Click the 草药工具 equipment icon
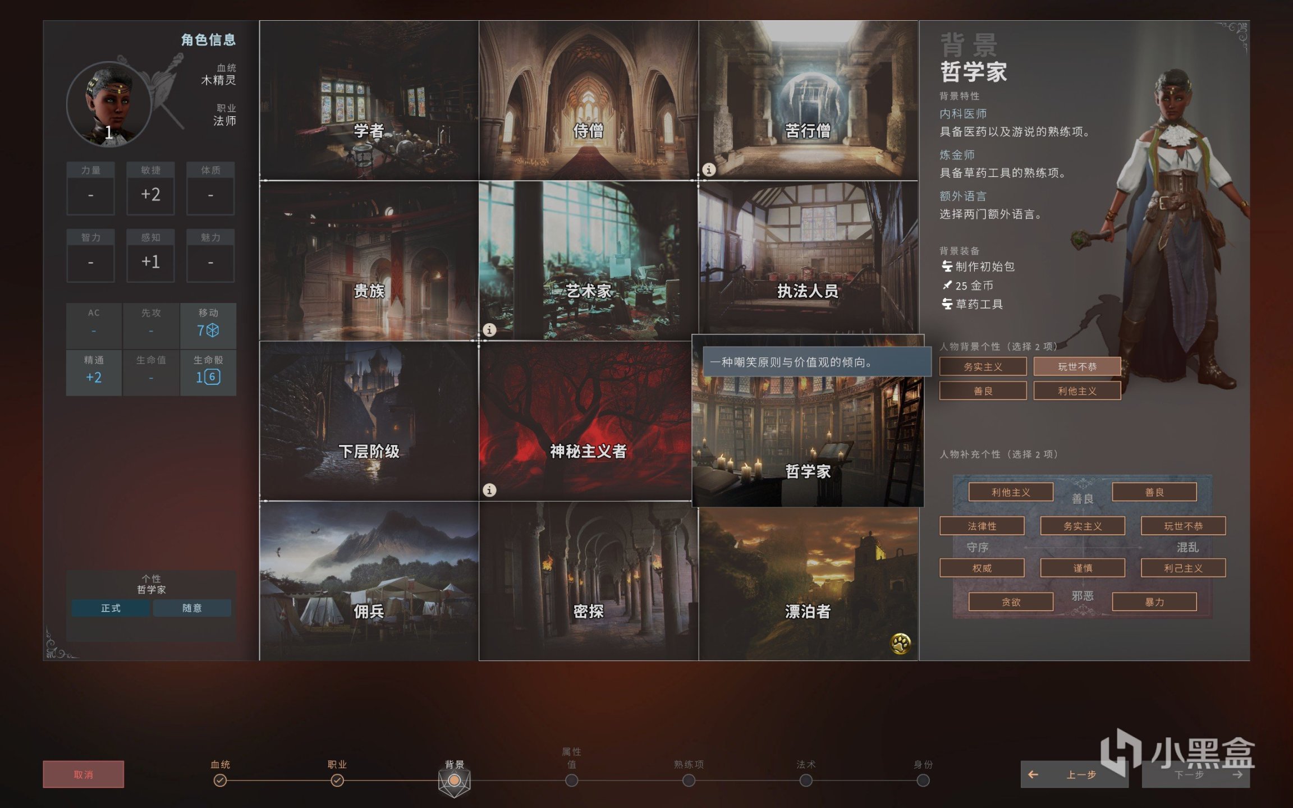 click(x=947, y=304)
